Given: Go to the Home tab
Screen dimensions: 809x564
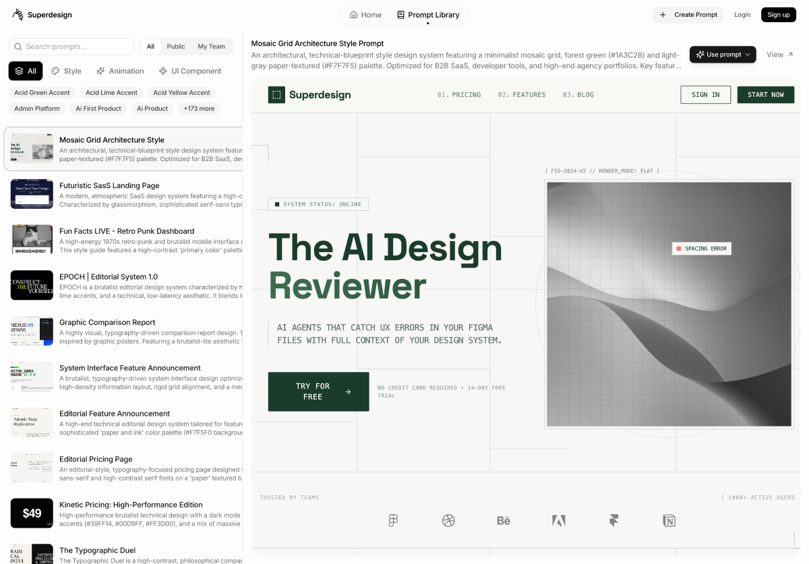Looking at the screenshot, I should point(365,15).
